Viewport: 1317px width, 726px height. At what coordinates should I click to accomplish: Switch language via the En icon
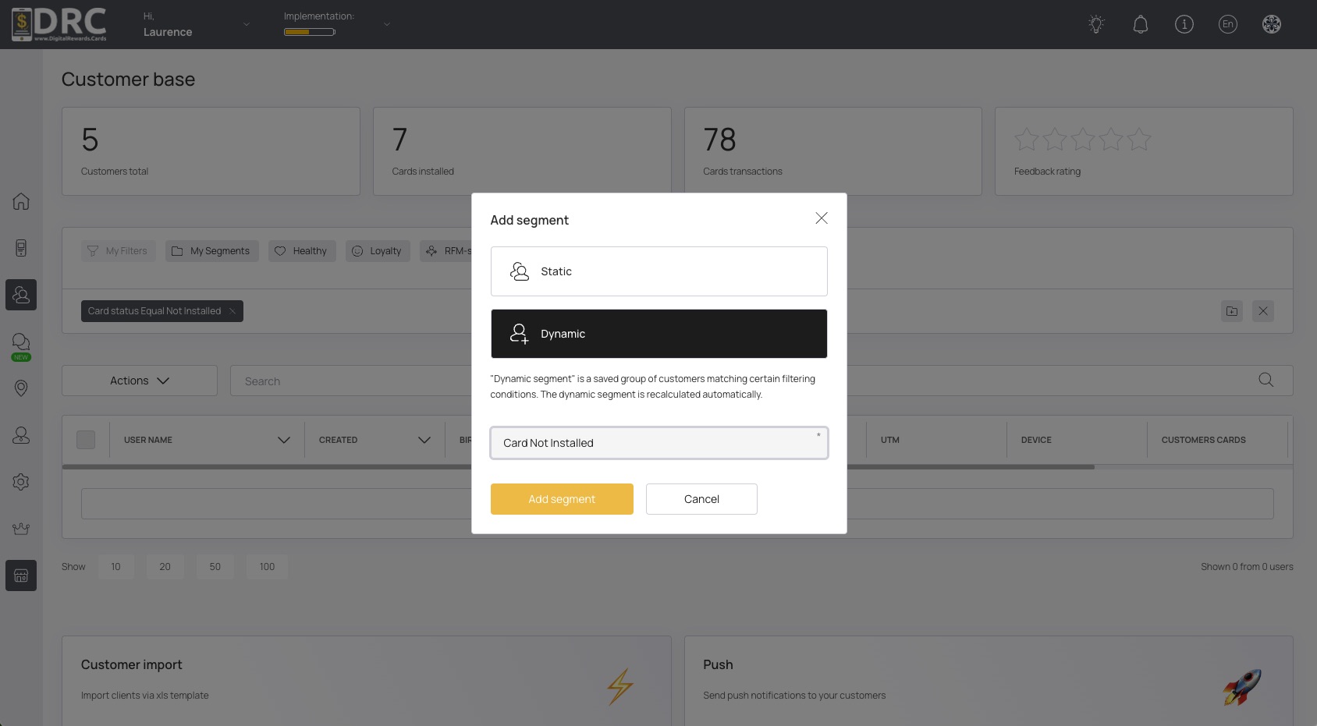1227,24
